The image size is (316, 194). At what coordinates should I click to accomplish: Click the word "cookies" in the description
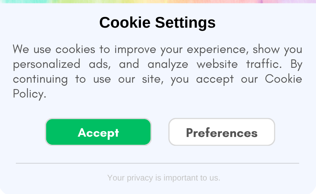click(75, 50)
